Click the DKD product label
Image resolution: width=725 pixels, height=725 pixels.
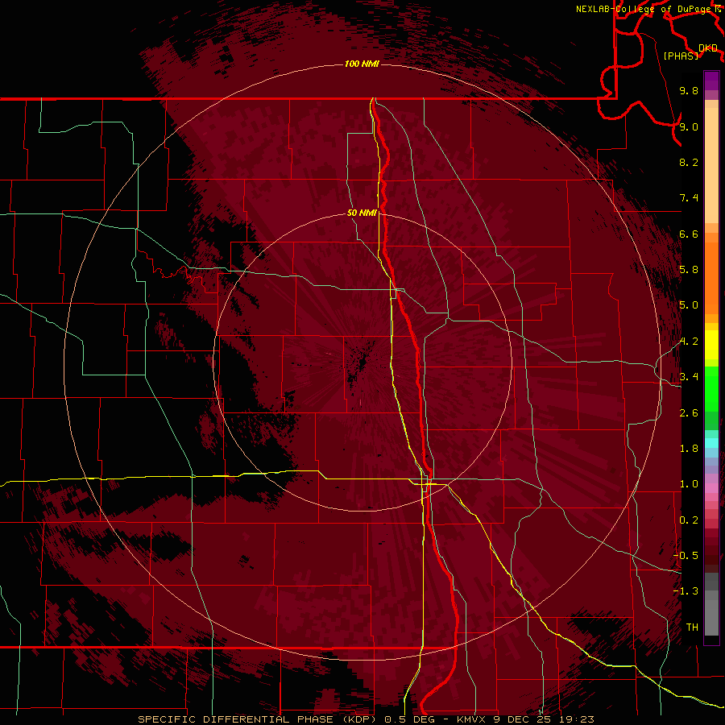(x=708, y=48)
